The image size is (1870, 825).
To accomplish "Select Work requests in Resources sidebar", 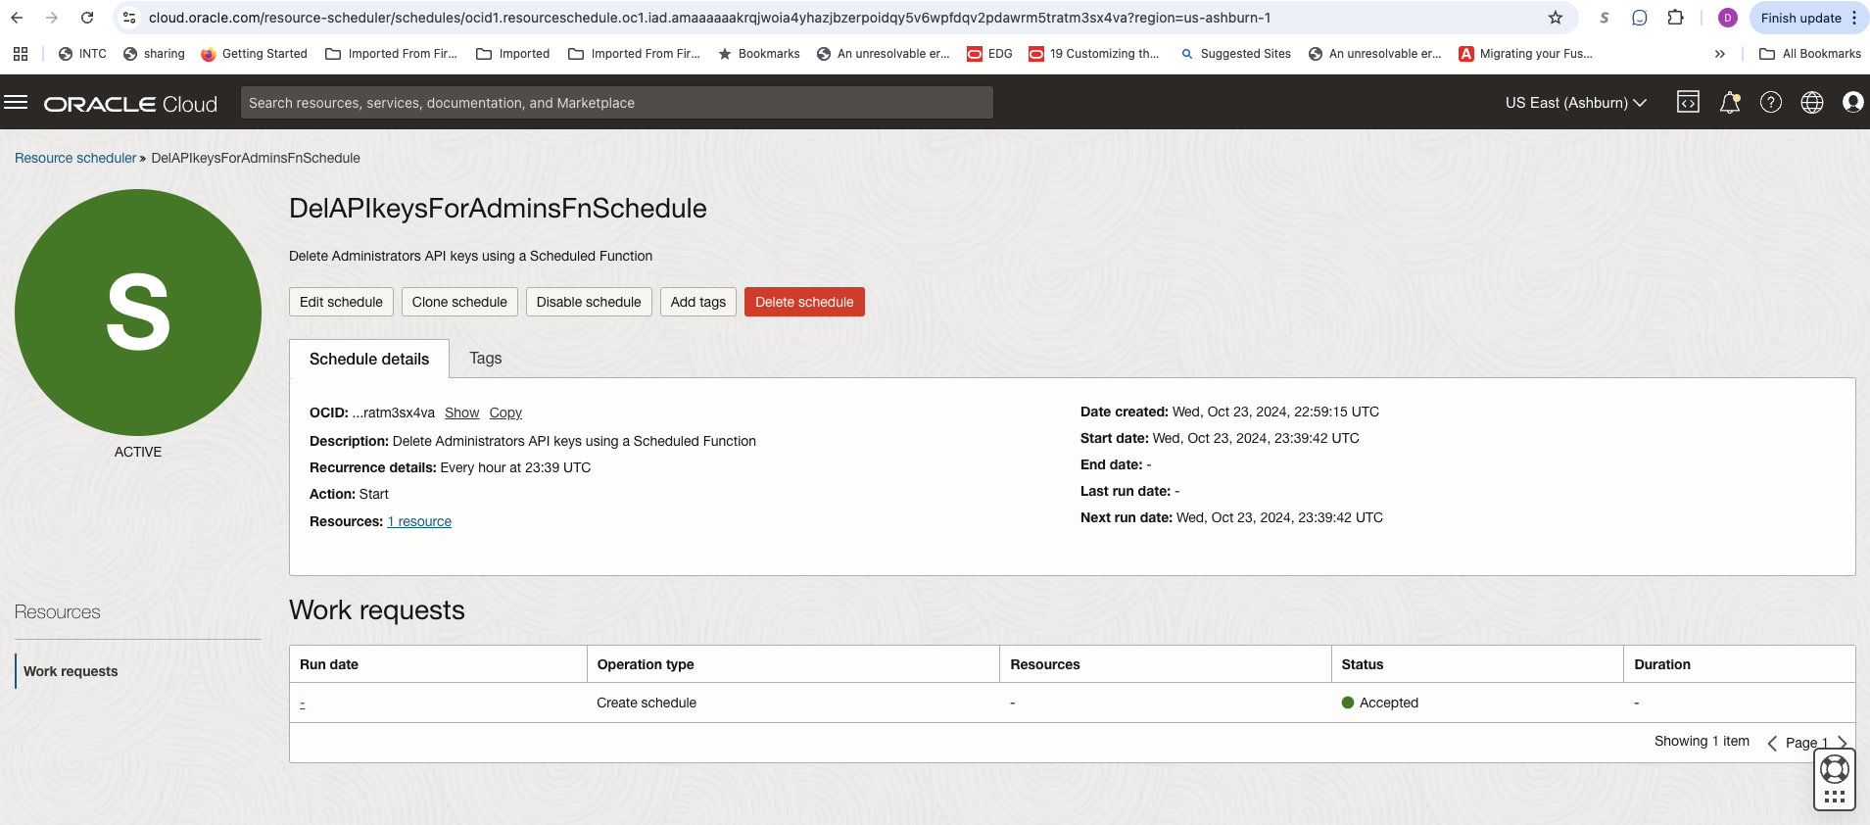I will coord(71,671).
